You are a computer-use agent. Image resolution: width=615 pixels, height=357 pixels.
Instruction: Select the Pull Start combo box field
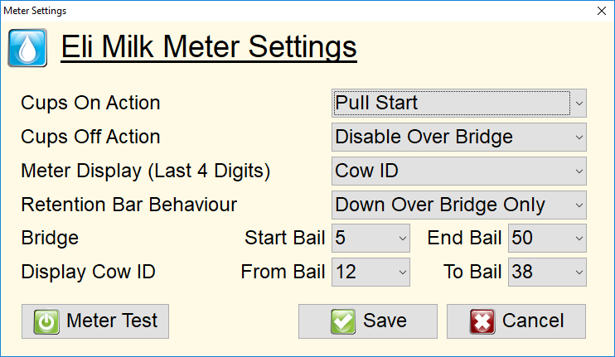(459, 103)
